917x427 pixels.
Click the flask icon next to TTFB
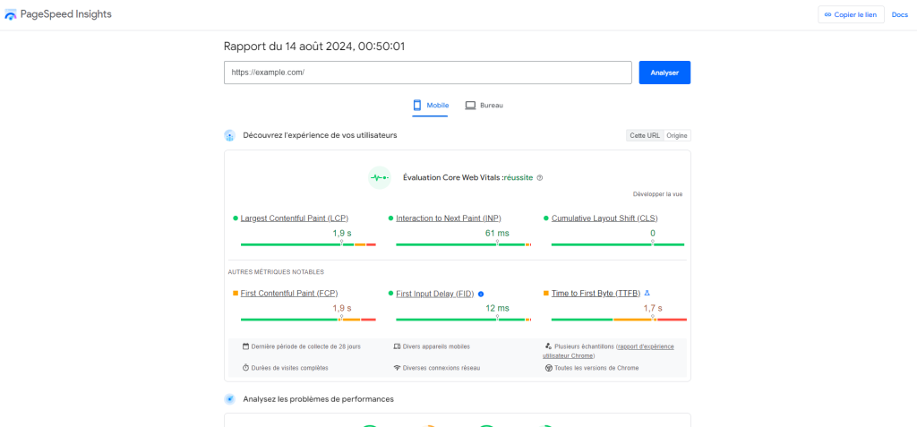point(647,293)
